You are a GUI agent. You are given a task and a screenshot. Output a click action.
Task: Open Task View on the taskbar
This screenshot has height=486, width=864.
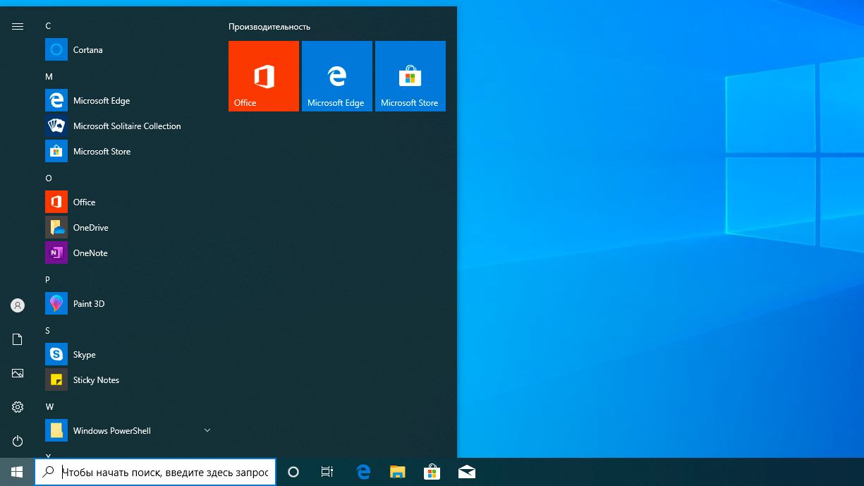[x=327, y=473]
